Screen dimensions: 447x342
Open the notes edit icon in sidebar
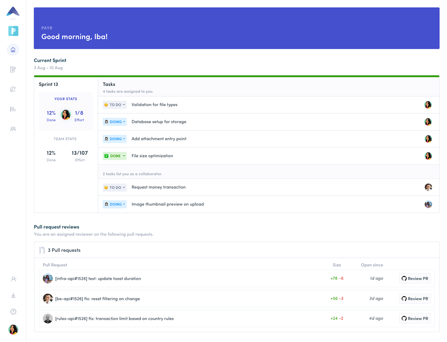pyautogui.click(x=13, y=69)
